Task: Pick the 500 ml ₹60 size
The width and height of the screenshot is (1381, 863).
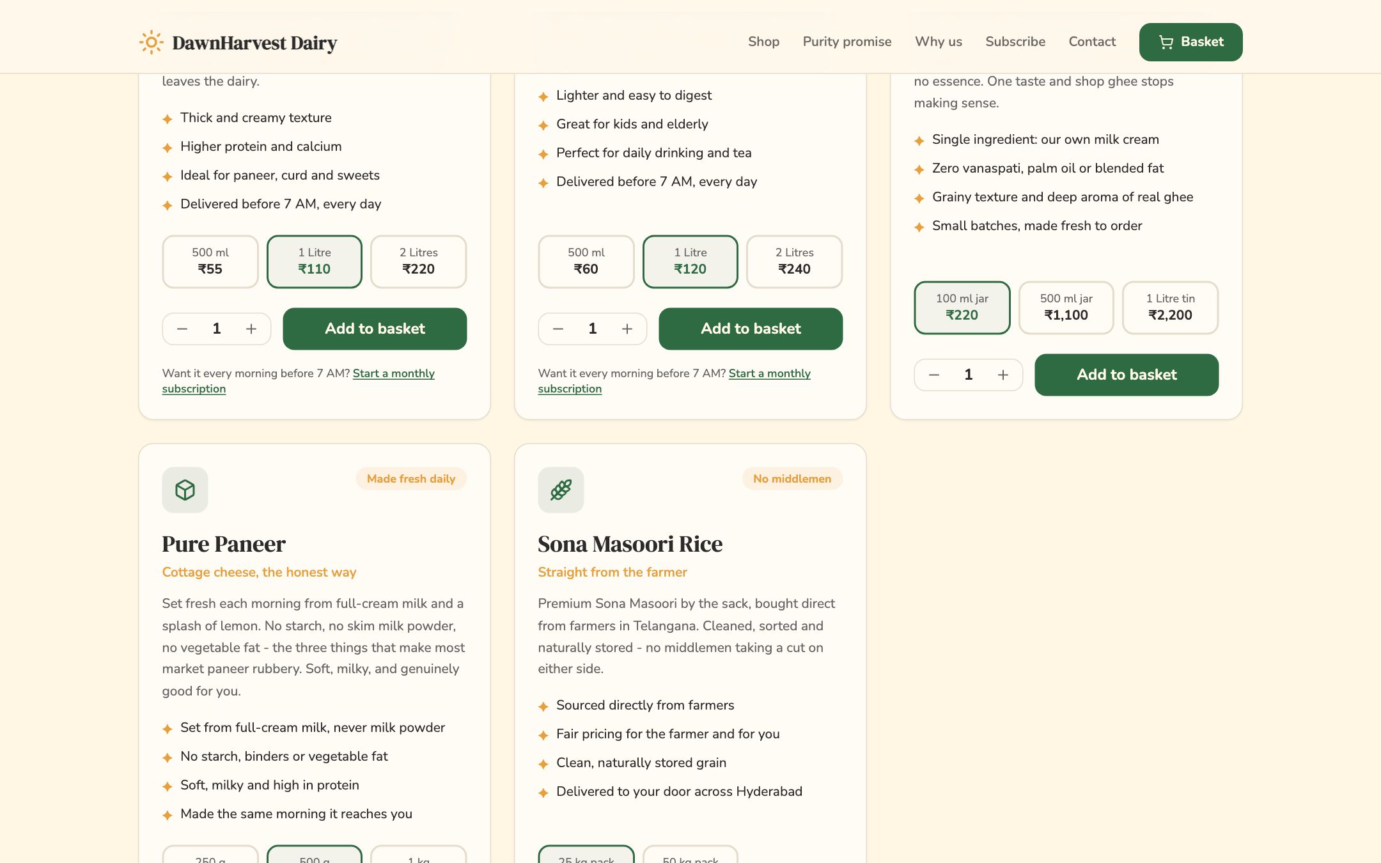Action: pyautogui.click(x=586, y=261)
